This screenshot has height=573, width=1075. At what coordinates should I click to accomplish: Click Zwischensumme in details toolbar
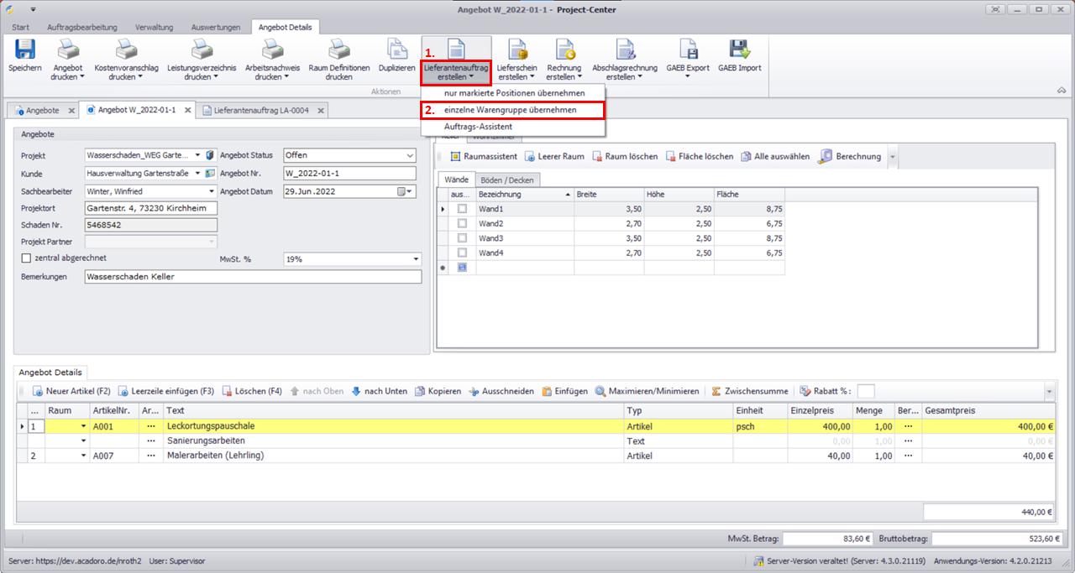[749, 391]
